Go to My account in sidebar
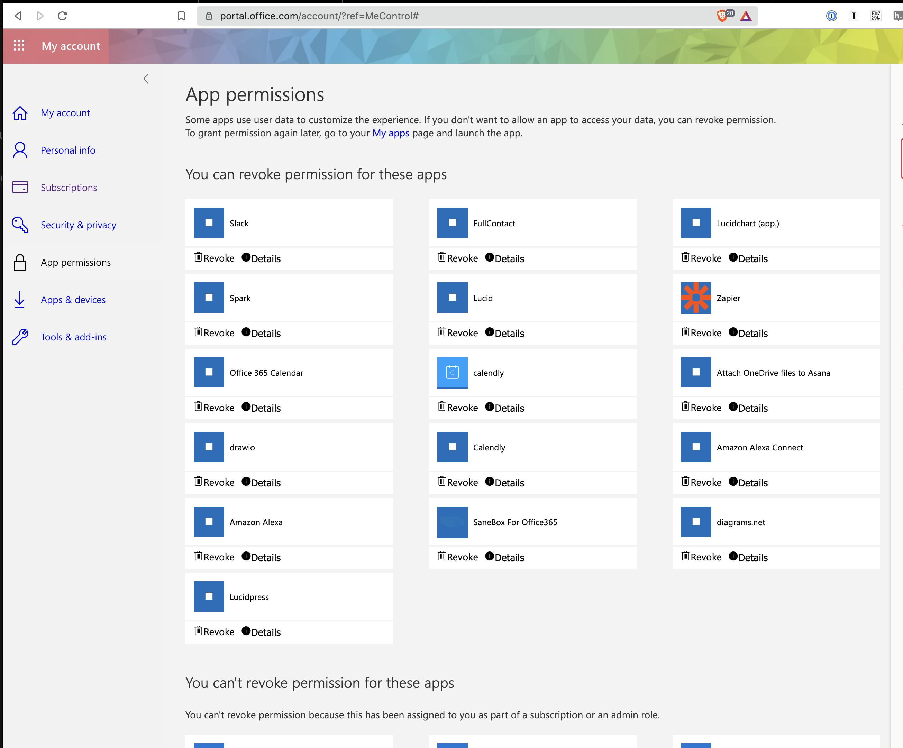 point(65,113)
